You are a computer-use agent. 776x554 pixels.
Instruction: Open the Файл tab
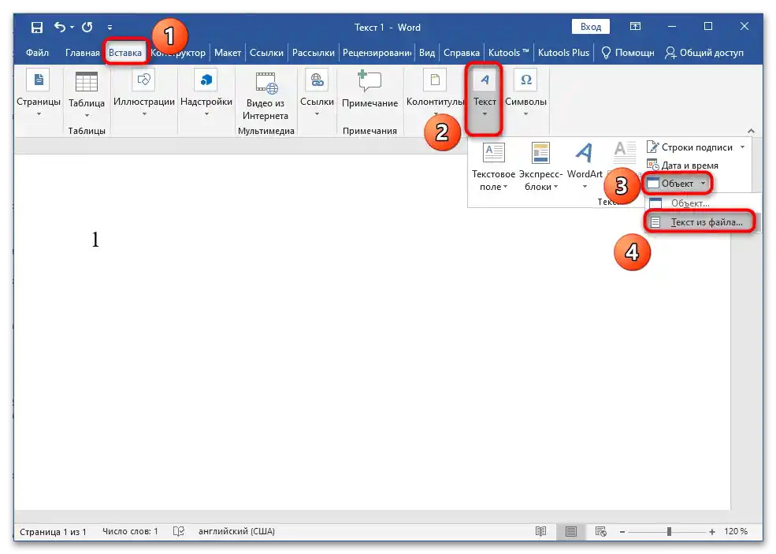(37, 53)
